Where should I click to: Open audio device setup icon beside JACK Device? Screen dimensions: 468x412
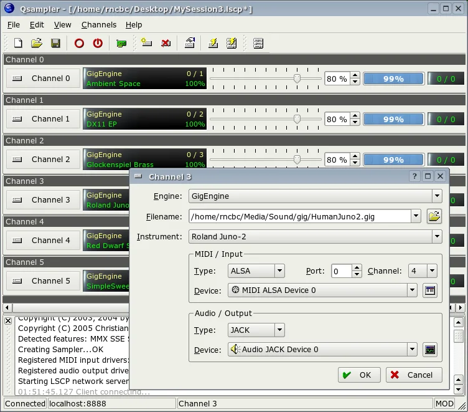(430, 350)
